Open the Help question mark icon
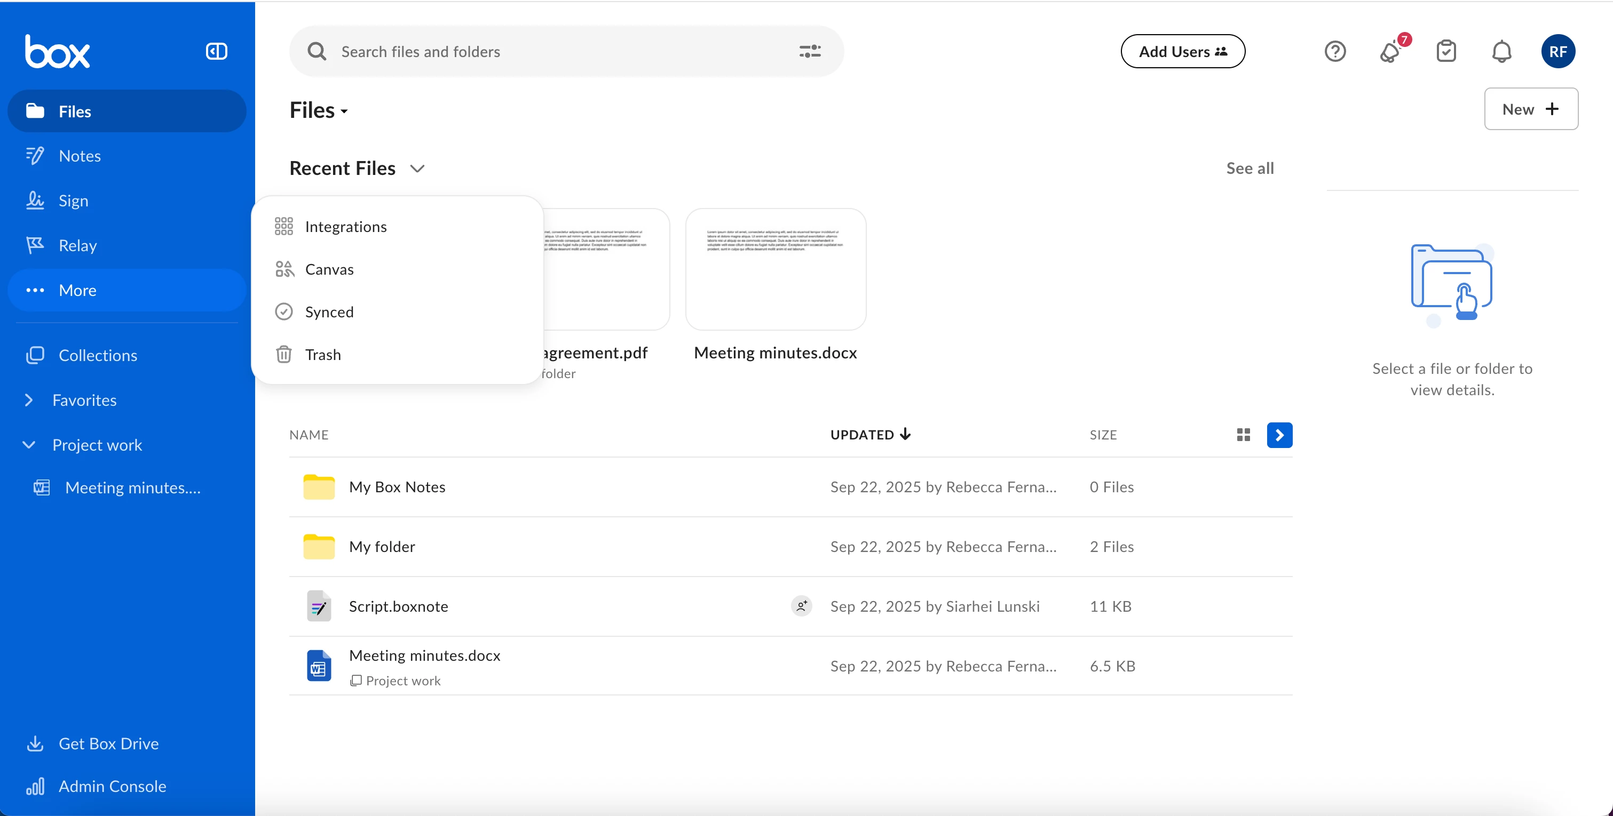This screenshot has height=816, width=1613. click(1334, 51)
